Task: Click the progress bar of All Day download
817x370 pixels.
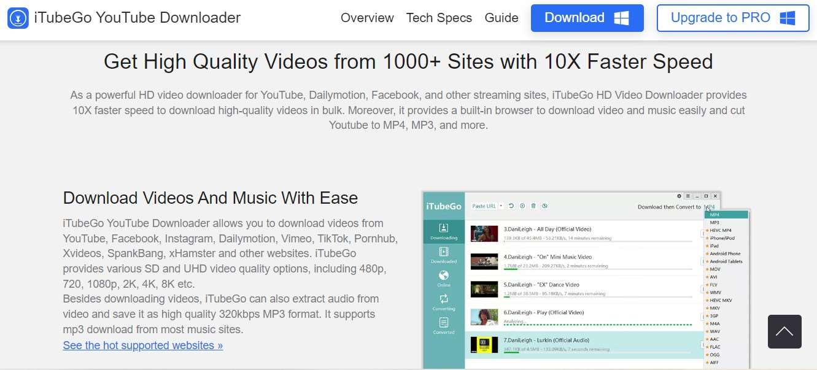Action: (x=598, y=242)
